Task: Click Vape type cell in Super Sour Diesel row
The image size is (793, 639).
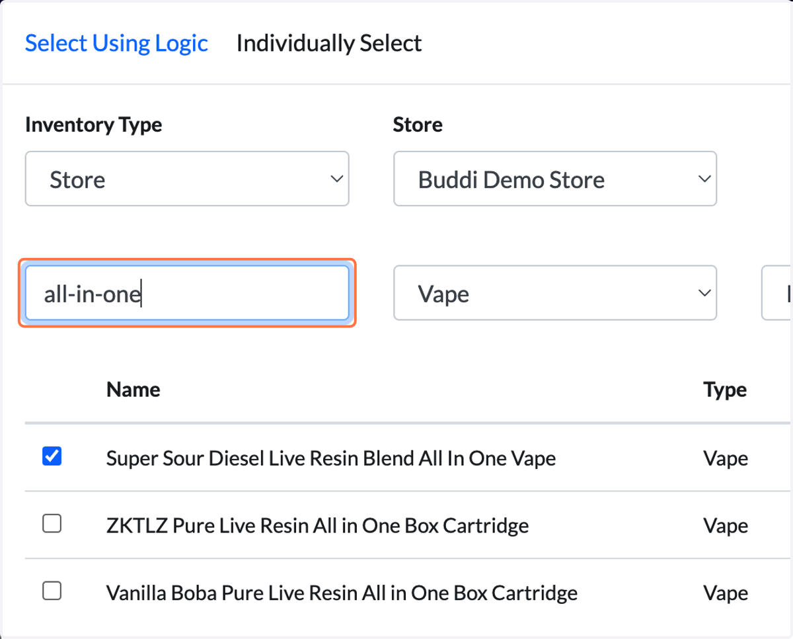Action: (x=726, y=459)
